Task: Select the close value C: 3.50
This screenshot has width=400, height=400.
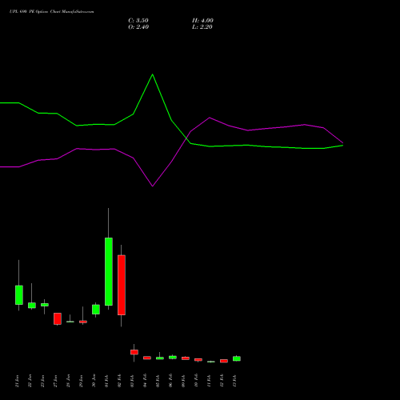Action: tap(138, 21)
